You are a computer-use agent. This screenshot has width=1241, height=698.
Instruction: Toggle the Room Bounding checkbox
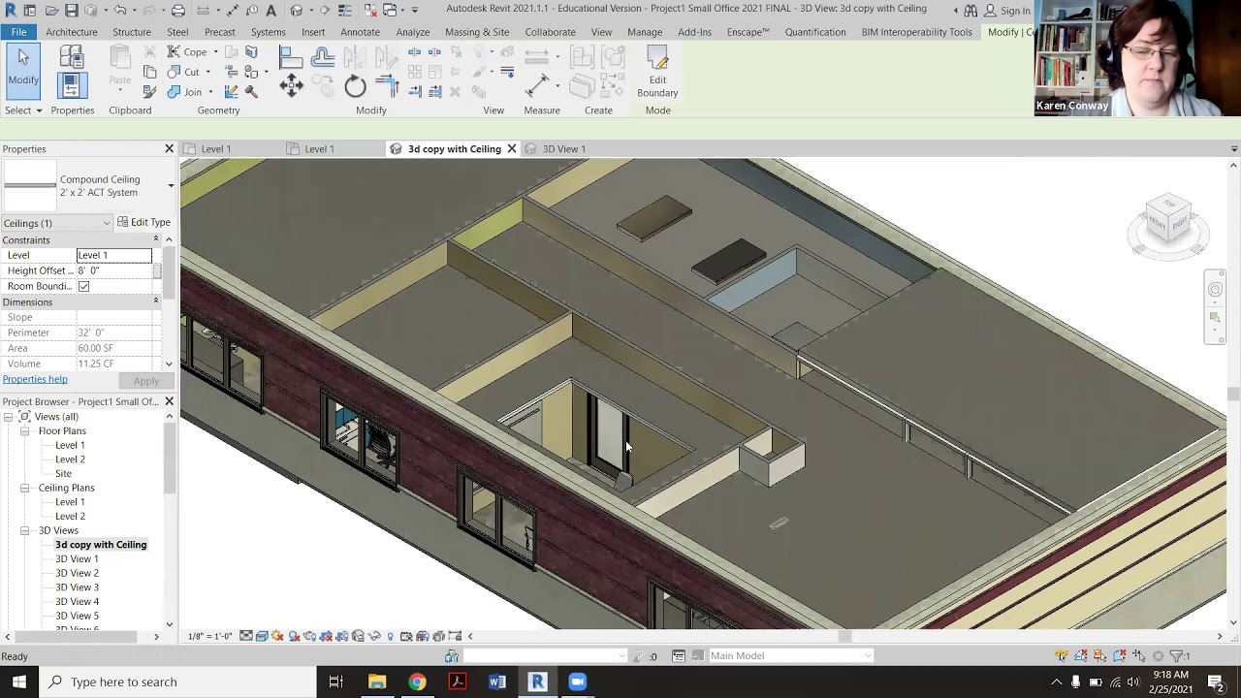pos(84,286)
